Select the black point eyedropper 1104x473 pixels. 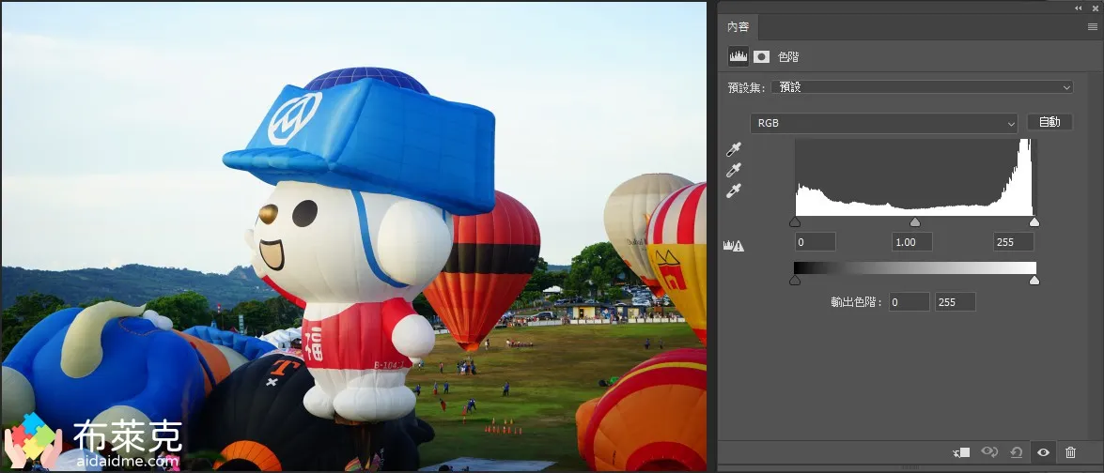click(x=735, y=150)
